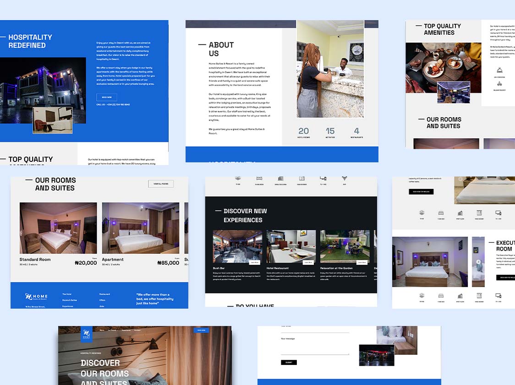Viewport: 515px width, 385px height.
Task: Click Learn More on the Bush Bar card
Action: tap(255, 262)
